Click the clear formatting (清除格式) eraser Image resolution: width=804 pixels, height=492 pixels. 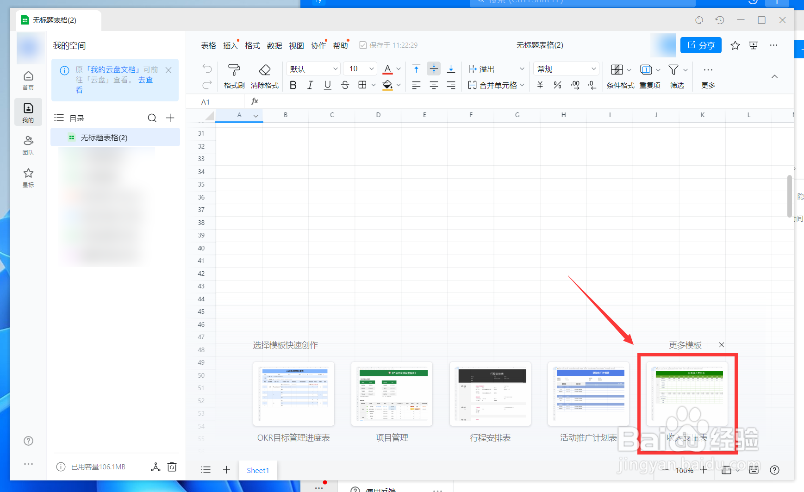point(264,76)
